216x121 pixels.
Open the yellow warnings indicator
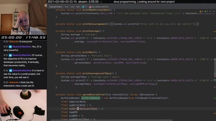201,11
